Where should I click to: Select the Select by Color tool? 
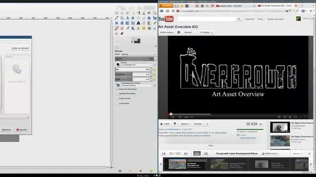coord(138,13)
